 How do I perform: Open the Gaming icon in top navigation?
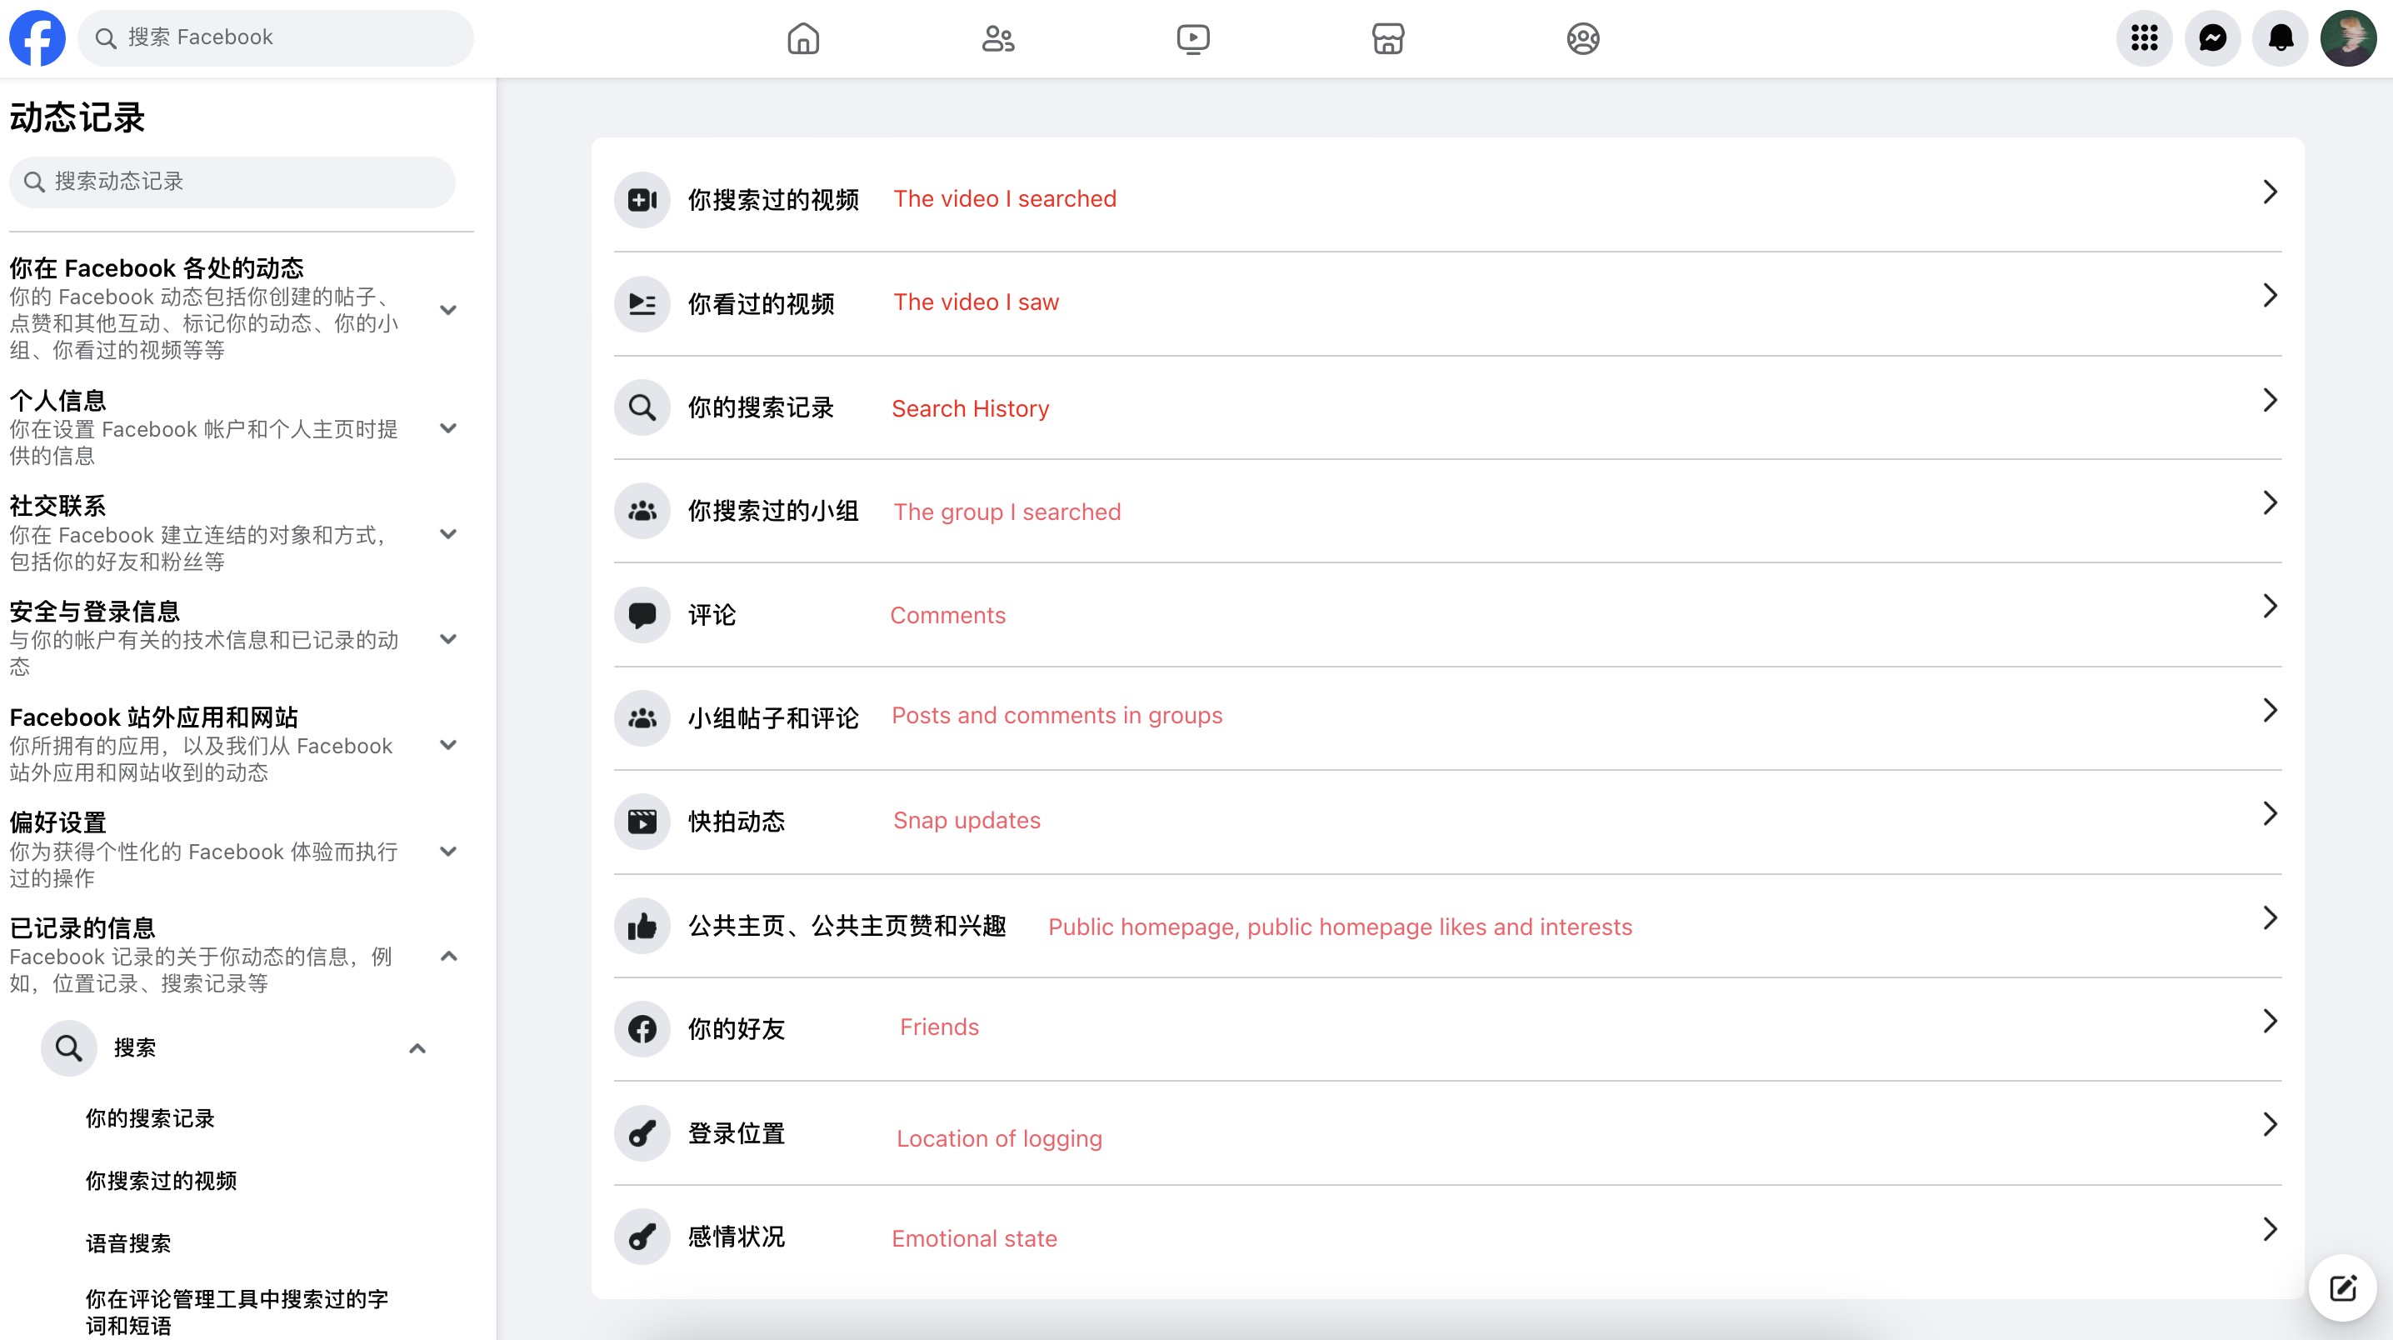(1582, 38)
